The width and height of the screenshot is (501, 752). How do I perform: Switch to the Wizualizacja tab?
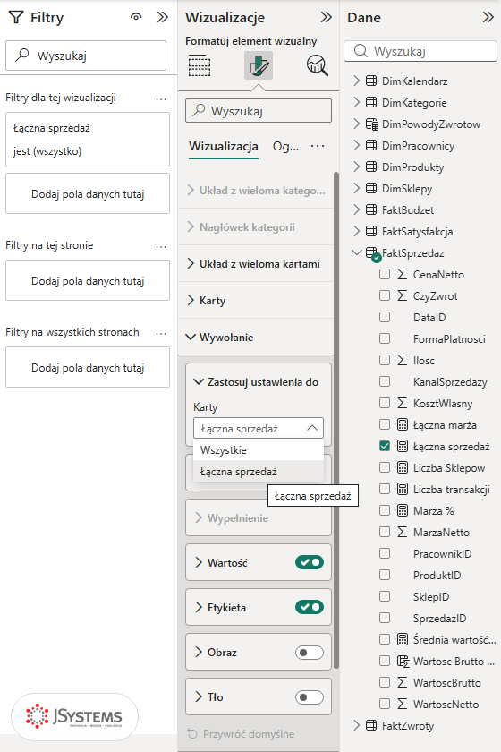224,146
